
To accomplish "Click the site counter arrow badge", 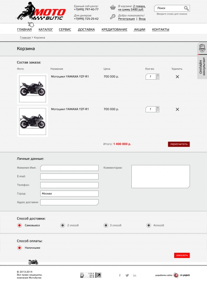I will pos(91,275).
